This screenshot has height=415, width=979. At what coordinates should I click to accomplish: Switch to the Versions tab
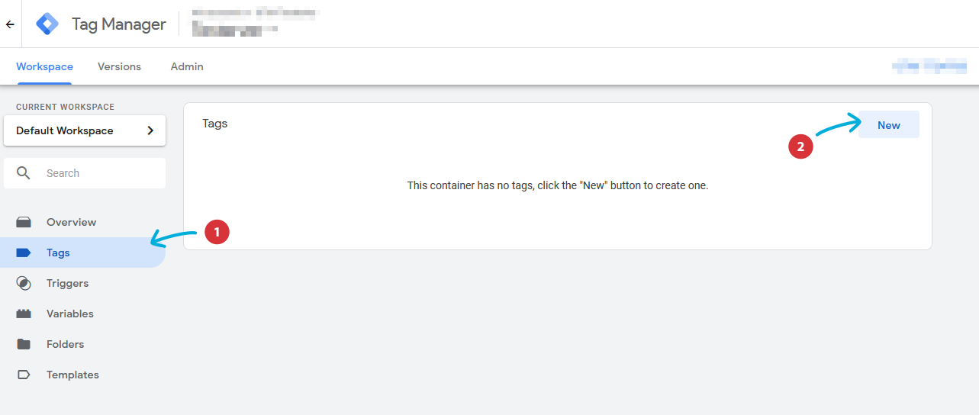point(119,66)
